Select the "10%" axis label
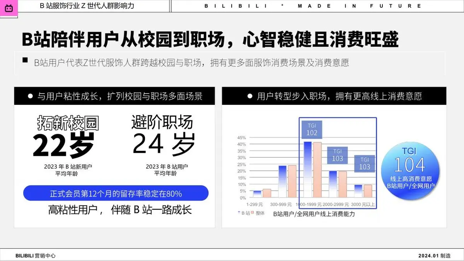Viewport: 464px width, 261px height. tap(241, 184)
